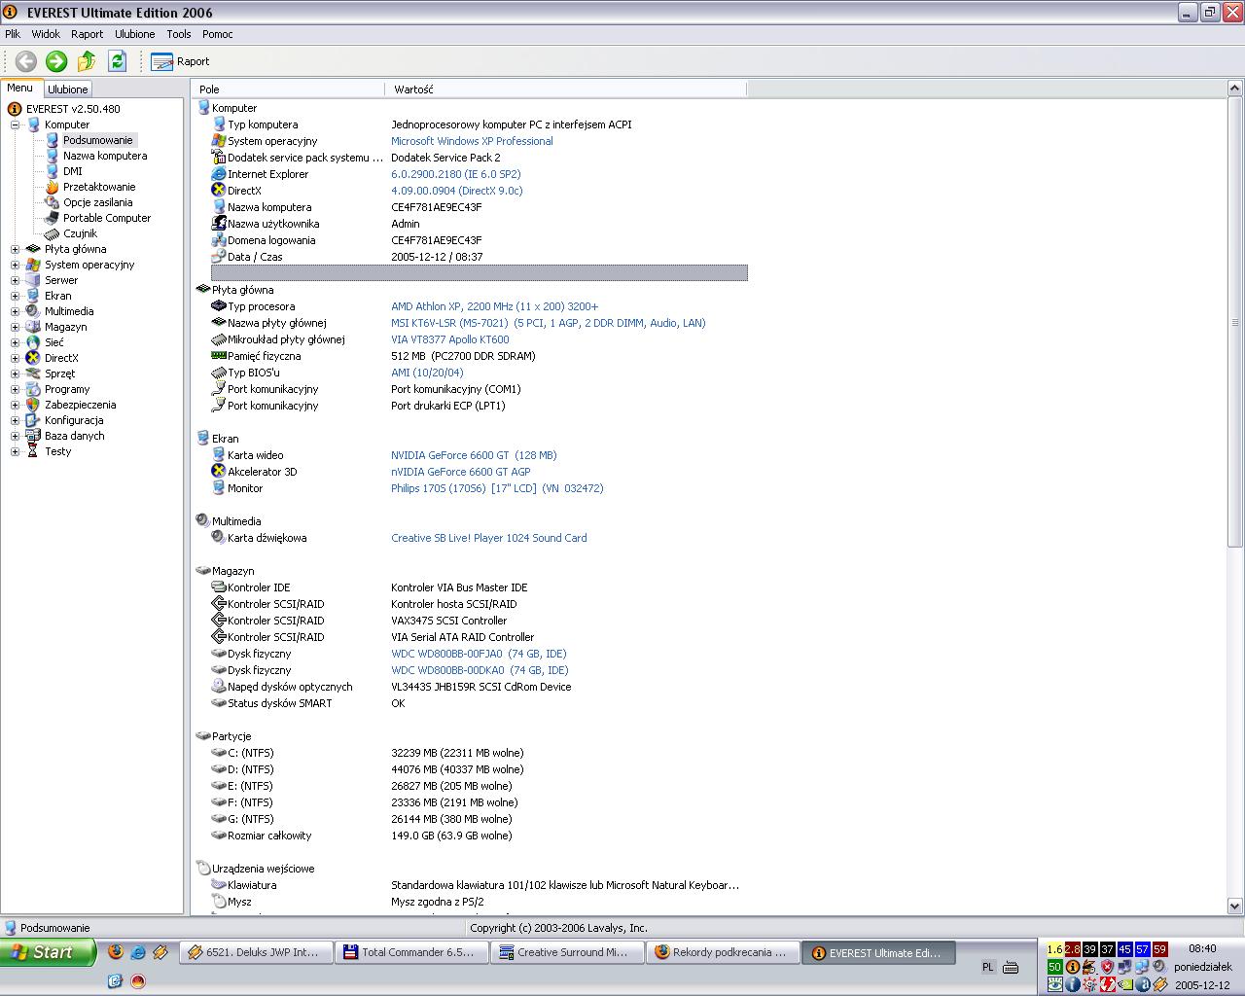
Task: Click the refresh toolbar icon
Action: pos(117,61)
